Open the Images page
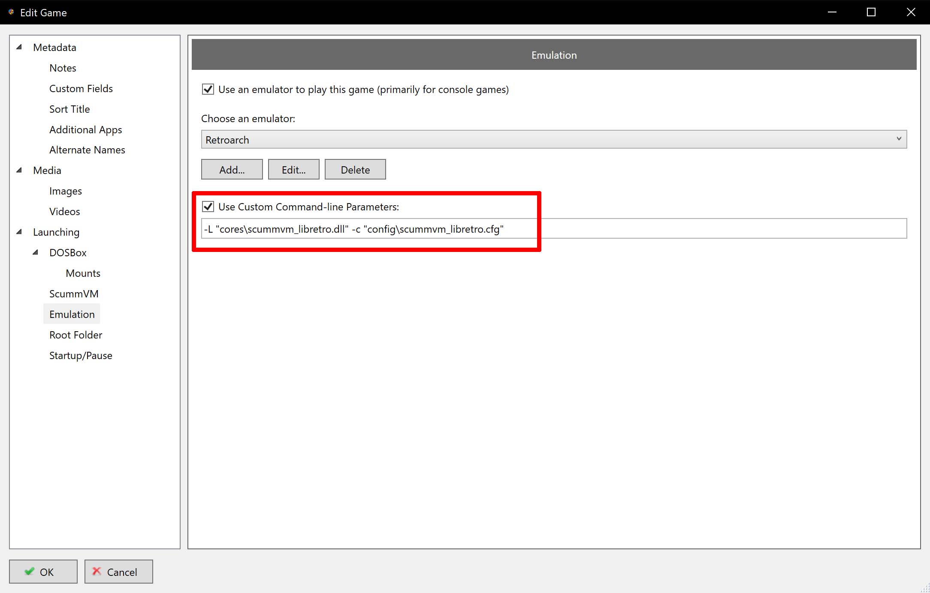Screen dimensions: 930x593 (66, 191)
